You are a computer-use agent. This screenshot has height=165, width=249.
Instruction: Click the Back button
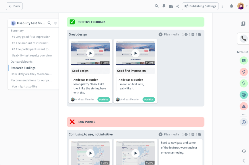[x=14, y=6]
